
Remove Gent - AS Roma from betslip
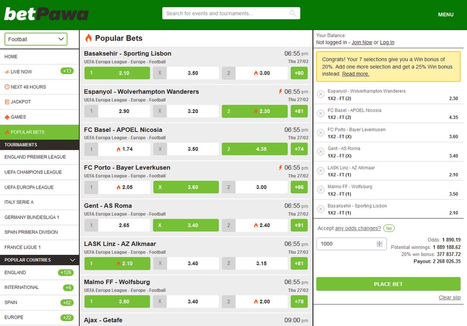click(x=320, y=152)
